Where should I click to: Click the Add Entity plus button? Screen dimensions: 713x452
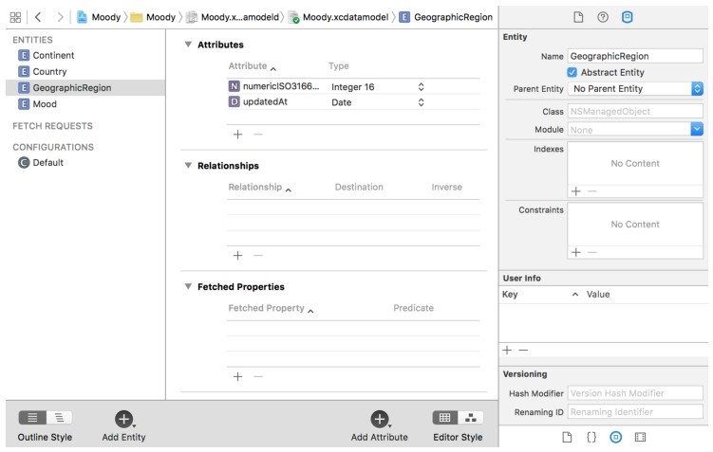(123, 419)
